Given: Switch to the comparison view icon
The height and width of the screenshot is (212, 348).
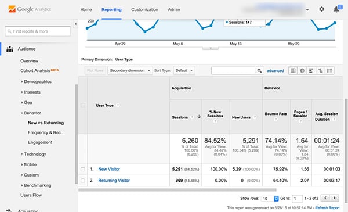Looking at the screenshot, I should (x=320, y=71).
